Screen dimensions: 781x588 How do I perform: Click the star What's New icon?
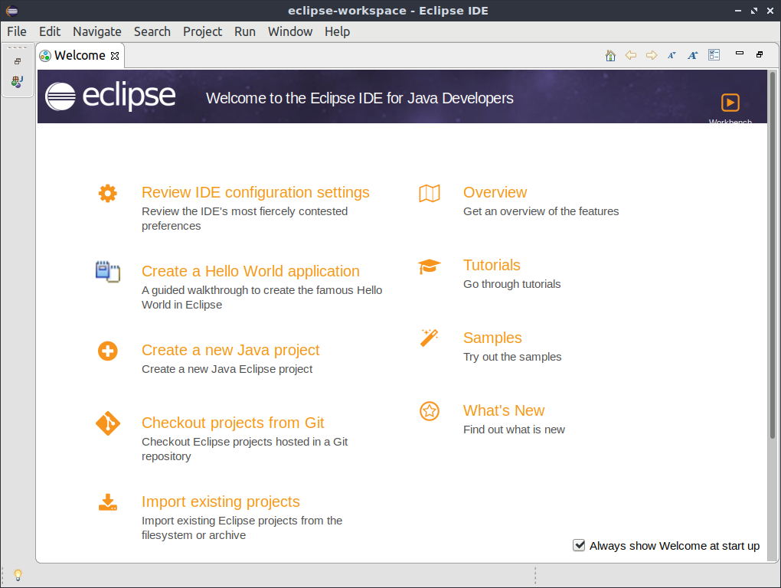[430, 411]
